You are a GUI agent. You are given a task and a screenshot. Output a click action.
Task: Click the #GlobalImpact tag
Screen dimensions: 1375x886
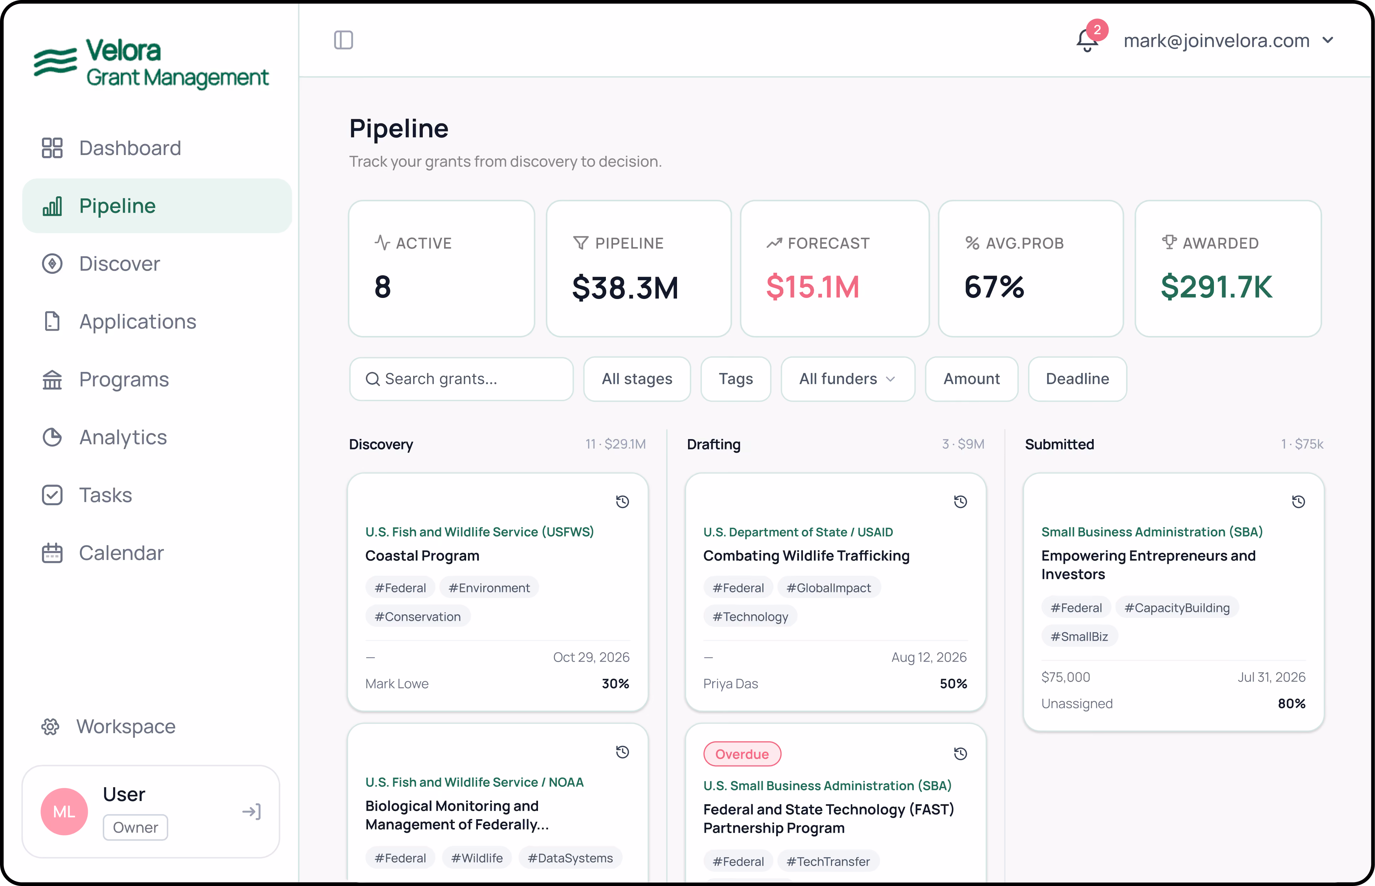828,588
